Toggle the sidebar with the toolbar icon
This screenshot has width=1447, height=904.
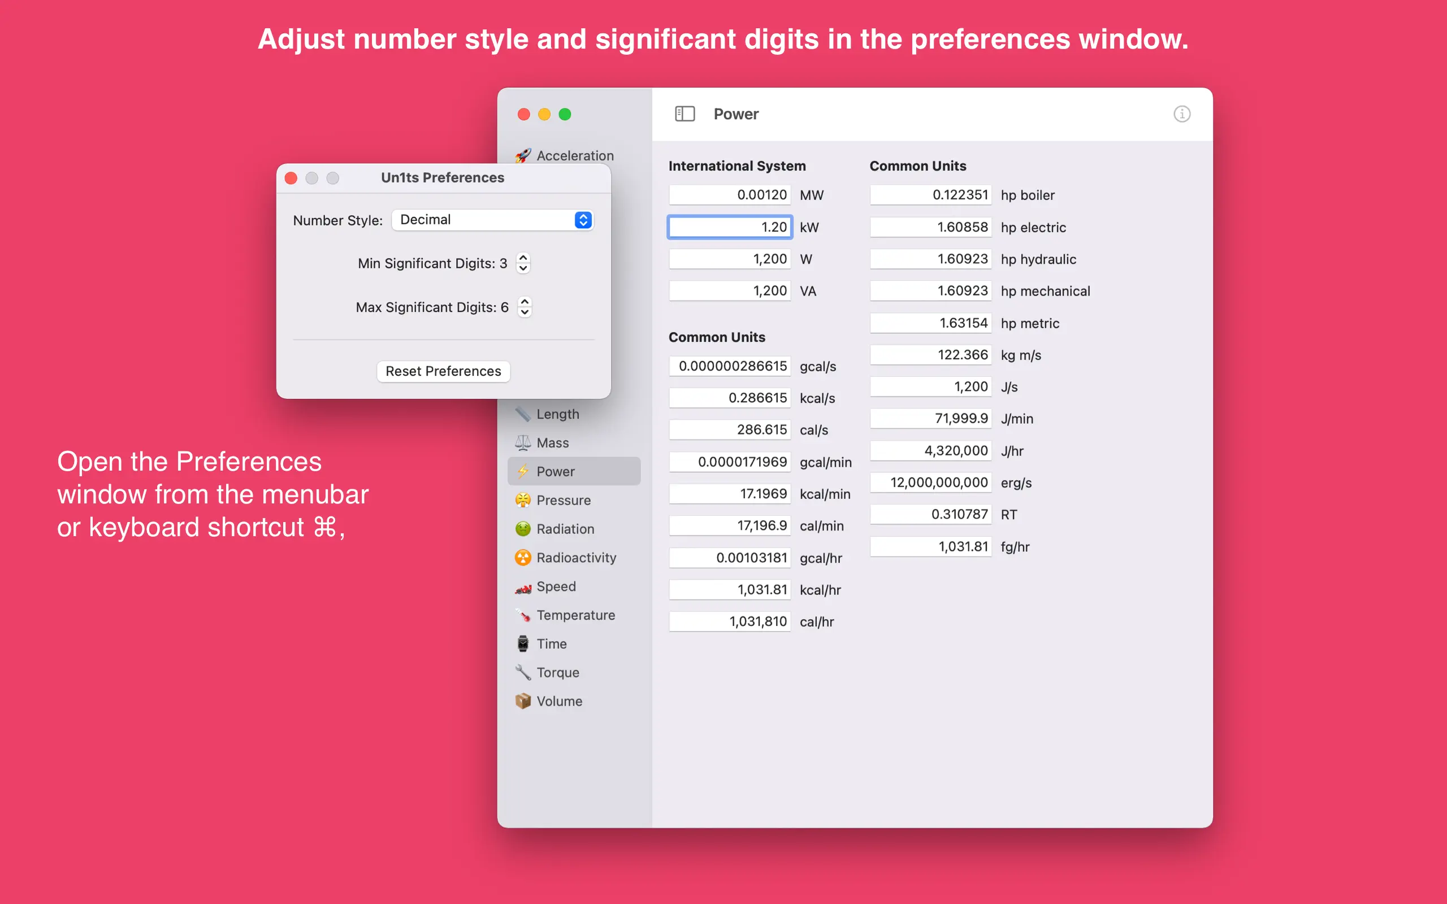pos(684,114)
